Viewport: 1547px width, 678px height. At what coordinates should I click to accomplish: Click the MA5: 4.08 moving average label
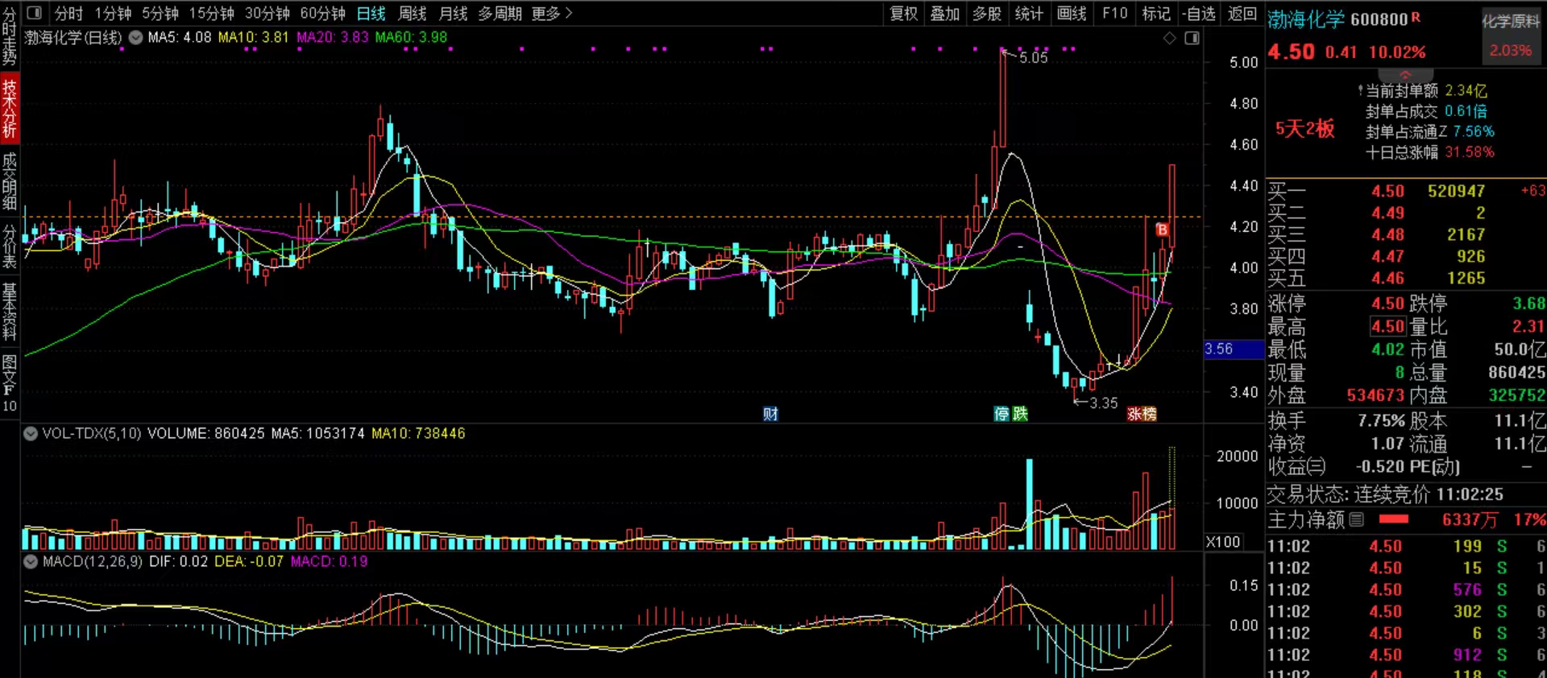coord(180,37)
